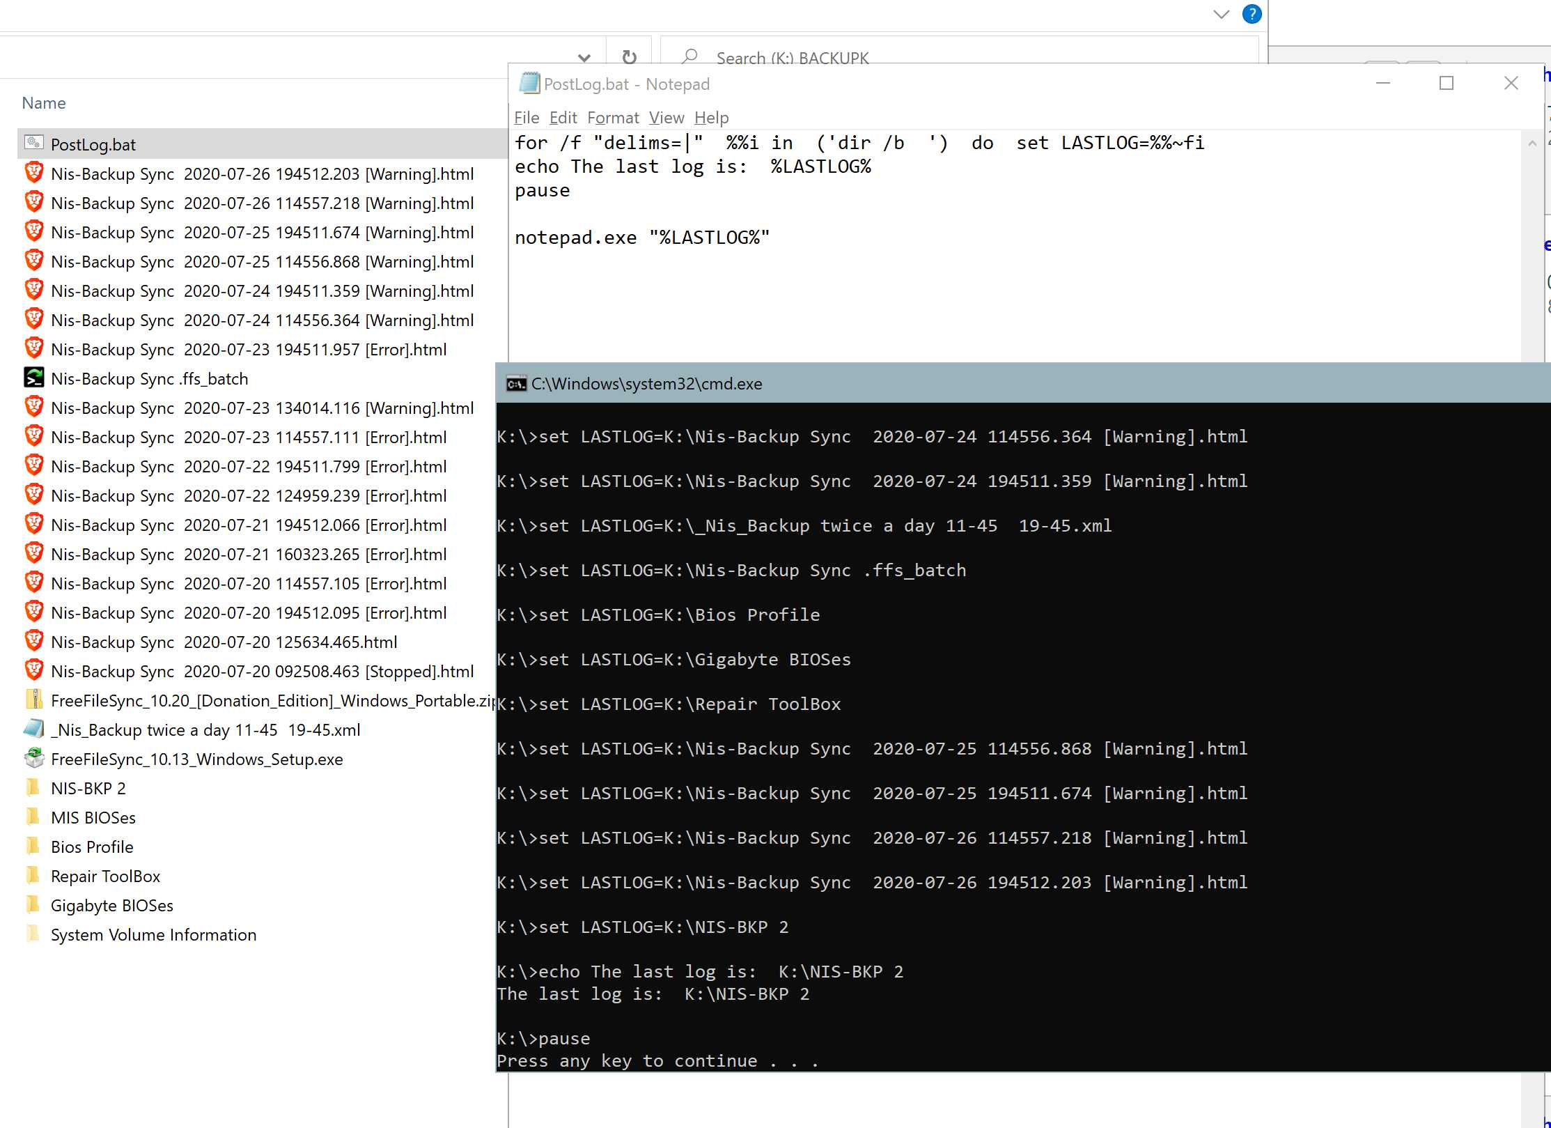Screen dimensions: 1551x1128
Task: Click the installer icon of FreeFileSync_10.13_Windows_Setup.exe
Action: pos(33,758)
